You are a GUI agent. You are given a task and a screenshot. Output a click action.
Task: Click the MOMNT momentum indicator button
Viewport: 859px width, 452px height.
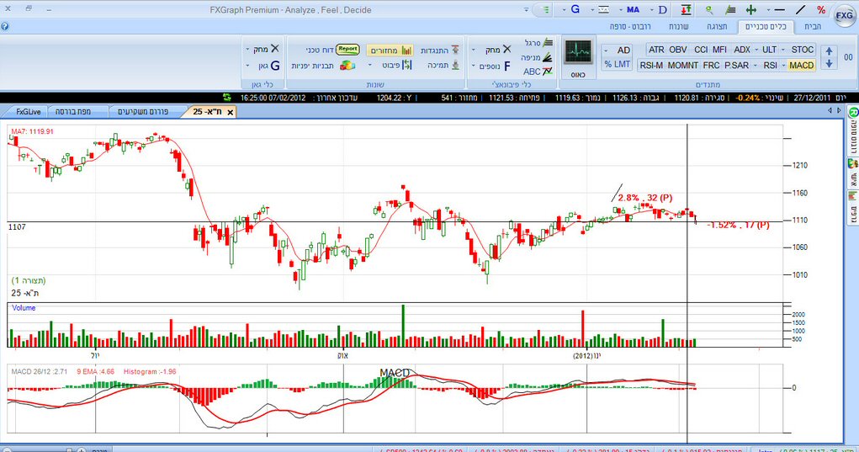[x=682, y=65]
